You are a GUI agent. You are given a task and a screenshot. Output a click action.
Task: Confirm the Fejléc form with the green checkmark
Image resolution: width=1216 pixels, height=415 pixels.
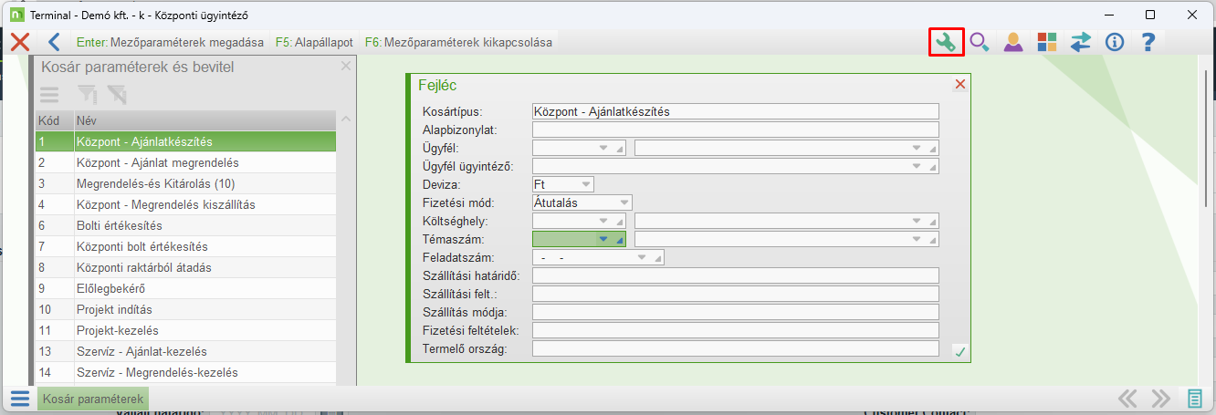959,351
